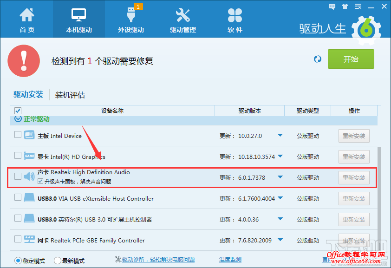The width and height of the screenshot is (391, 268).
Task: Click 重新安装 for 主板 Intel Device
Action: tap(354, 136)
